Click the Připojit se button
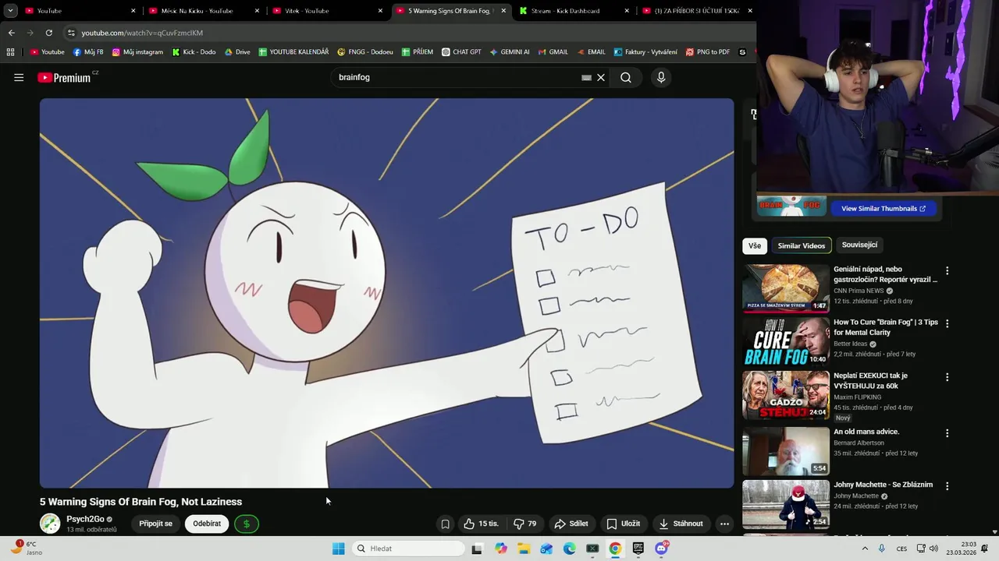Screen dimensions: 999x561 (x=156, y=524)
